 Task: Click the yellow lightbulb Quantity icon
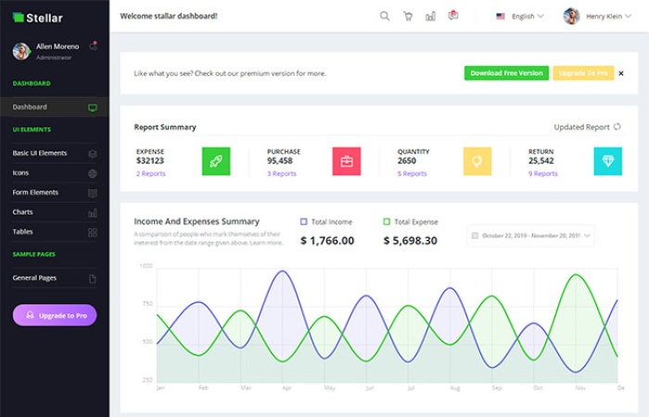point(477,161)
